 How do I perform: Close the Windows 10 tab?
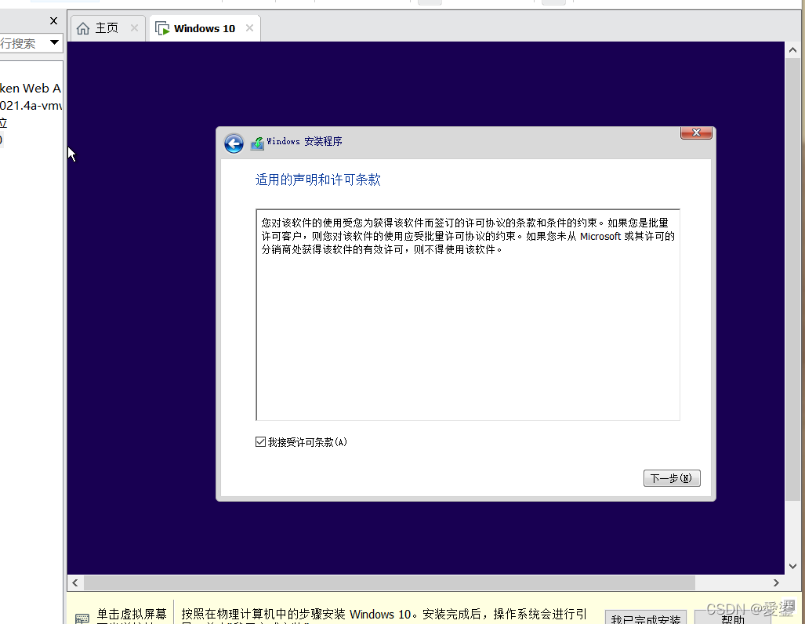click(x=249, y=27)
